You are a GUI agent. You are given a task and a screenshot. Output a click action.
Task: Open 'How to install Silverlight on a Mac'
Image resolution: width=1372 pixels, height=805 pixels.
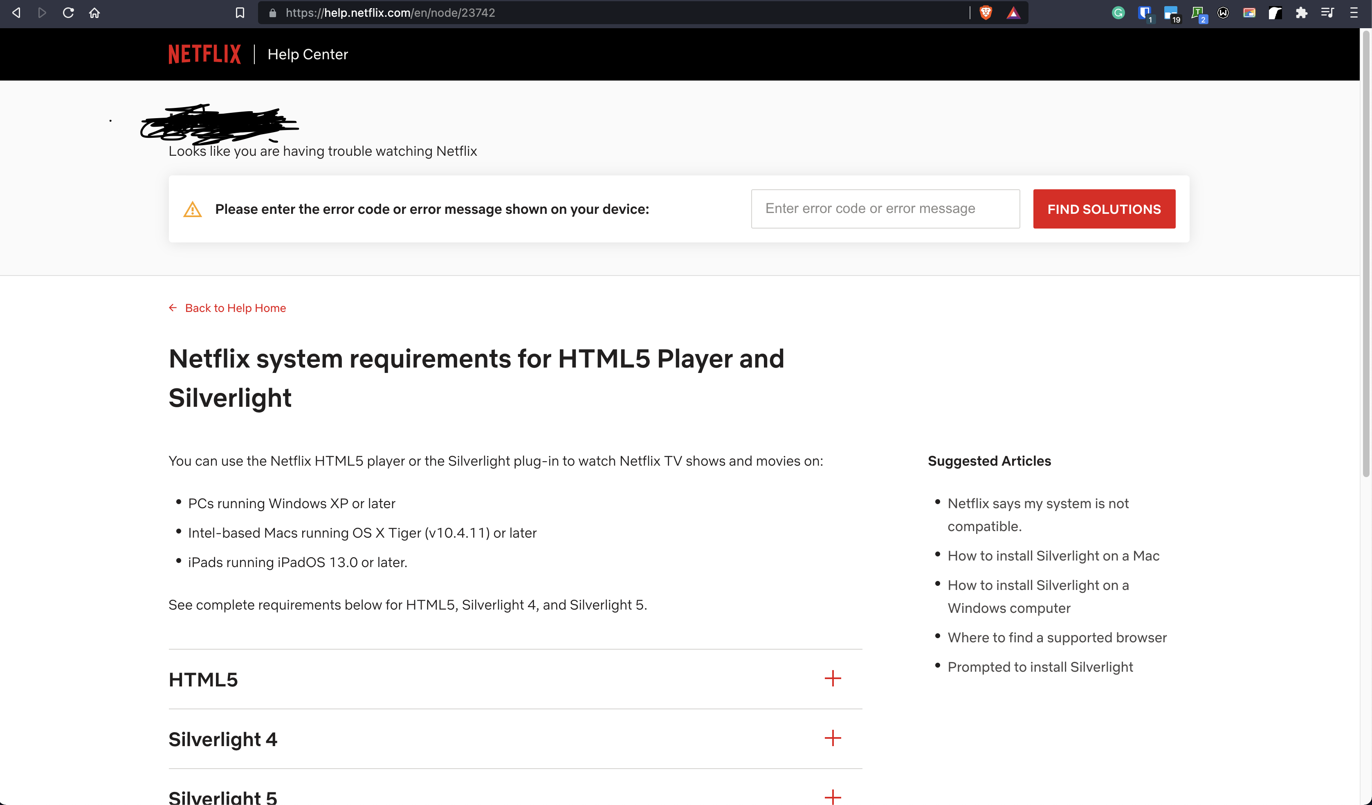pos(1053,556)
